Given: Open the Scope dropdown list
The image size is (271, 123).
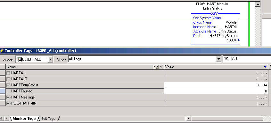Looking at the screenshot, I should [x=50, y=59].
